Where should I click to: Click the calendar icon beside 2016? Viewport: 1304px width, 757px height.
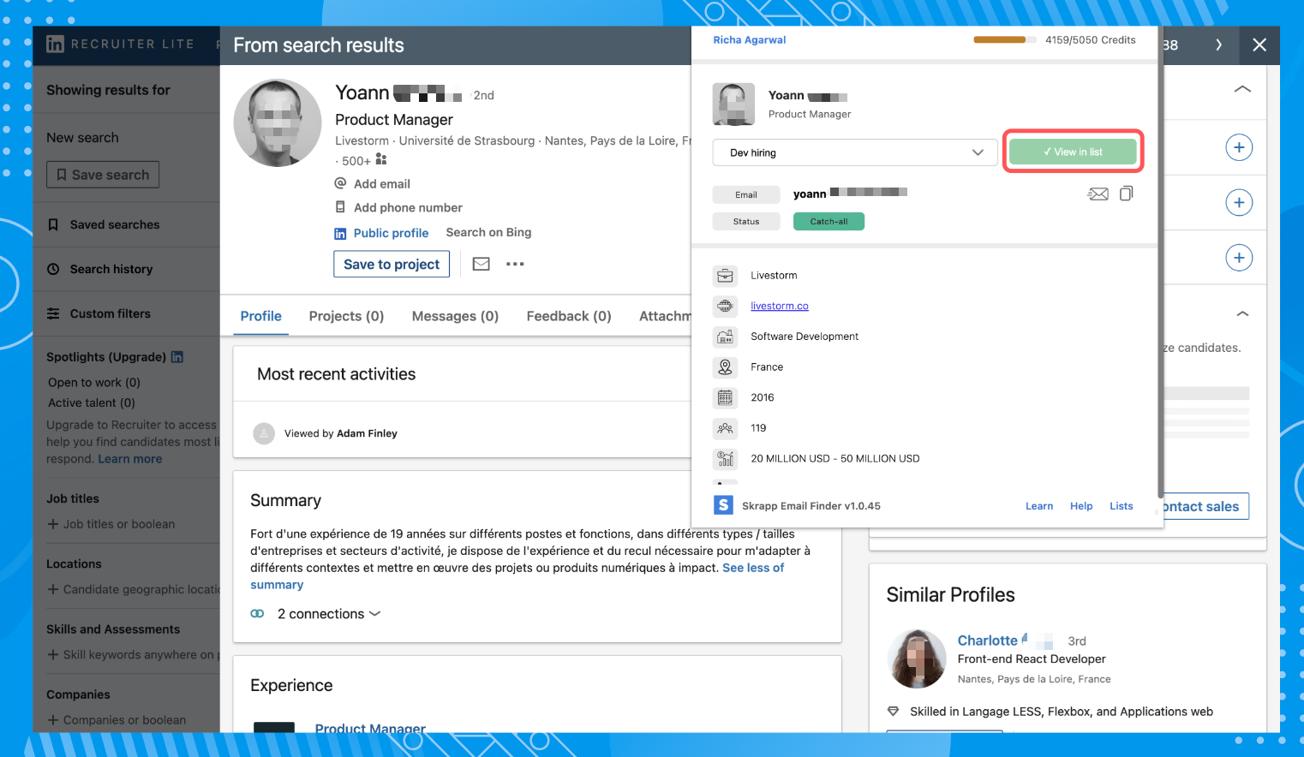click(725, 397)
